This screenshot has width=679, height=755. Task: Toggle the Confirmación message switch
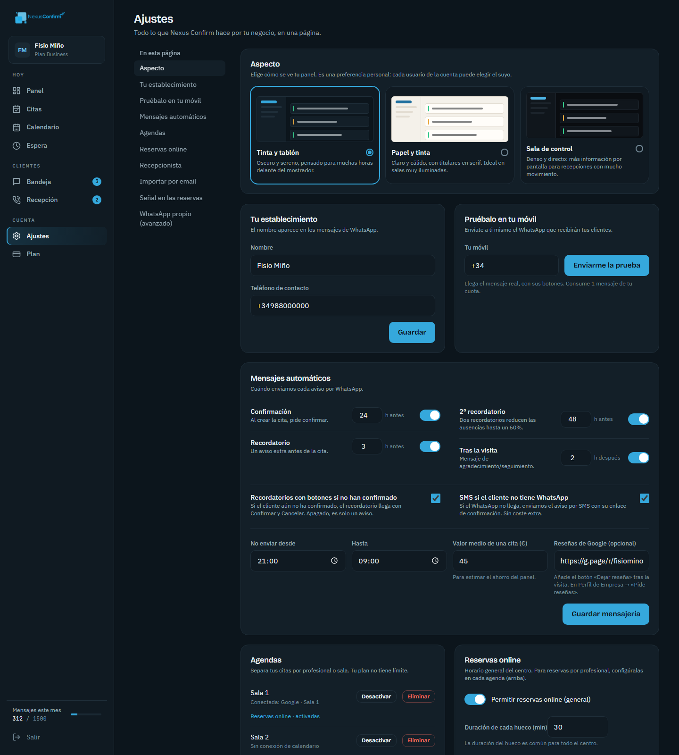click(x=430, y=415)
